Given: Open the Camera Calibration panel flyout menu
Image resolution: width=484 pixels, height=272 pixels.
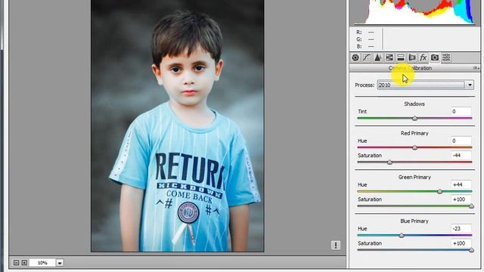Looking at the screenshot, I should point(476,68).
